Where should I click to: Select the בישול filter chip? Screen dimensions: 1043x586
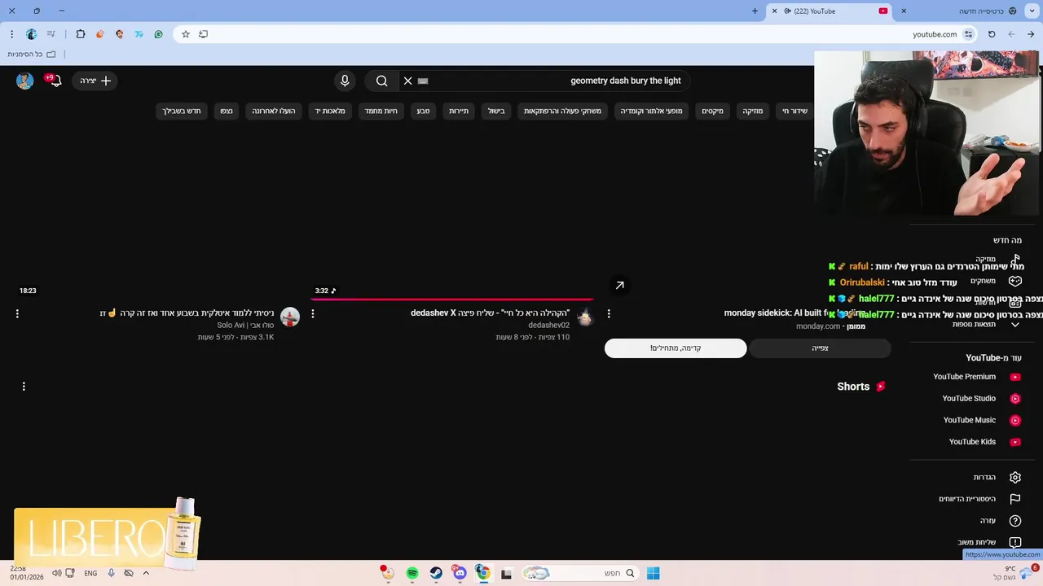coord(496,111)
